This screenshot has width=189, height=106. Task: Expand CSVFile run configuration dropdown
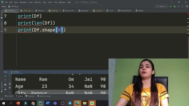pyautogui.click(x=162, y=6)
